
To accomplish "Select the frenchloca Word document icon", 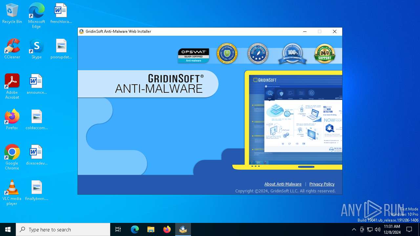I will pos(61,14).
